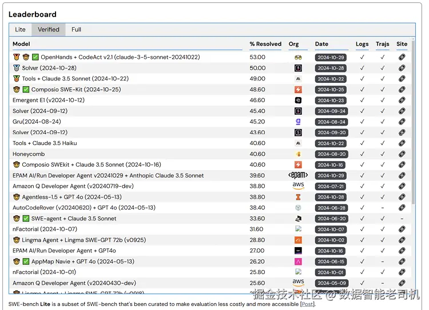429x310 pixels.
Task: Click the silver medal icon beside Solver (2024-10-28)
Action: pyautogui.click(x=17, y=68)
